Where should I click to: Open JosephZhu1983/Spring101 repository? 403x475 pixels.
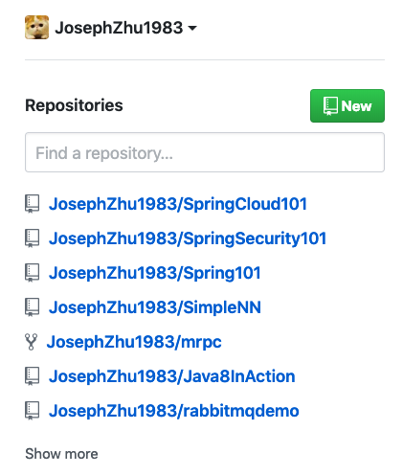point(155,273)
